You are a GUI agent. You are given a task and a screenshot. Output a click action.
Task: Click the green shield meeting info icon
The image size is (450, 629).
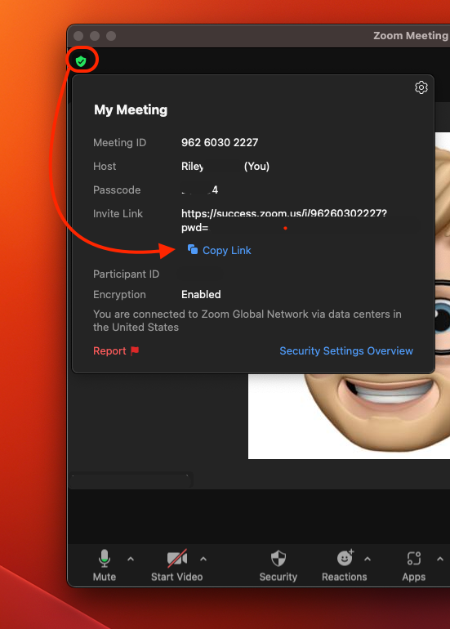[x=81, y=61]
